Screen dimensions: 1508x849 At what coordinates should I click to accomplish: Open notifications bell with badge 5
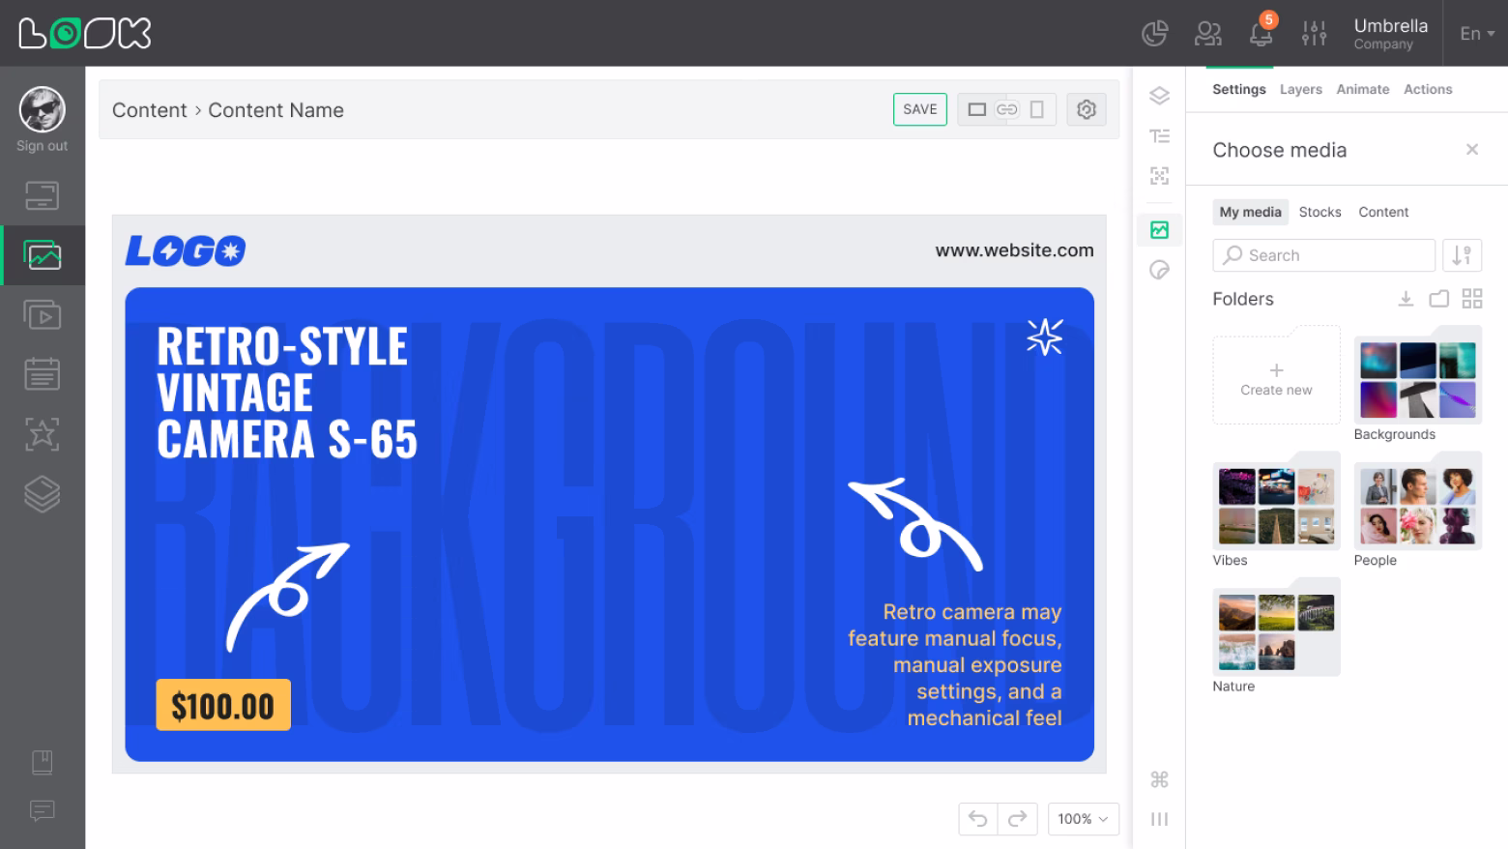(x=1261, y=32)
